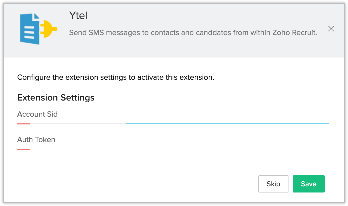Click the Auth Token label
The height and width of the screenshot is (206, 348).
36,140
